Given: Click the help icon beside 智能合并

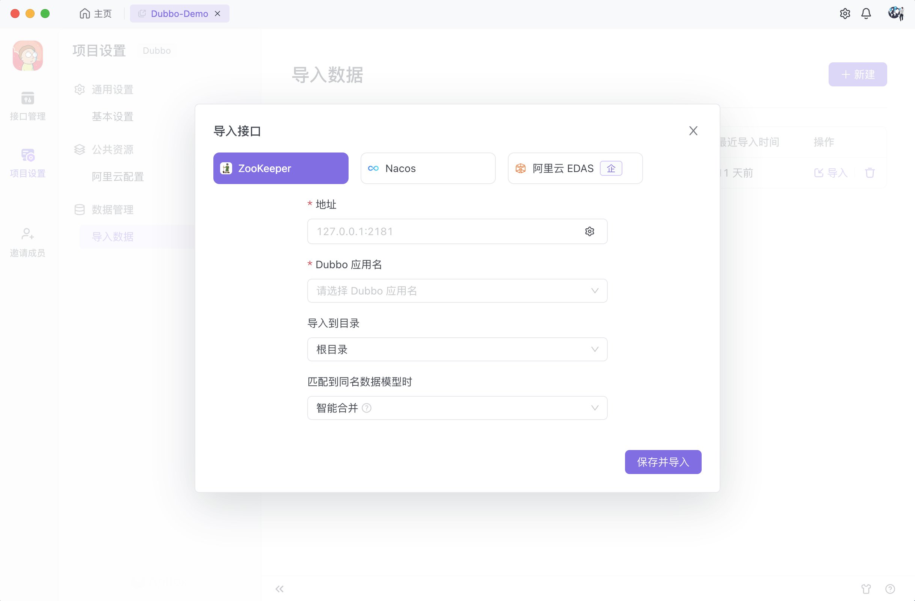Looking at the screenshot, I should pyautogui.click(x=367, y=408).
